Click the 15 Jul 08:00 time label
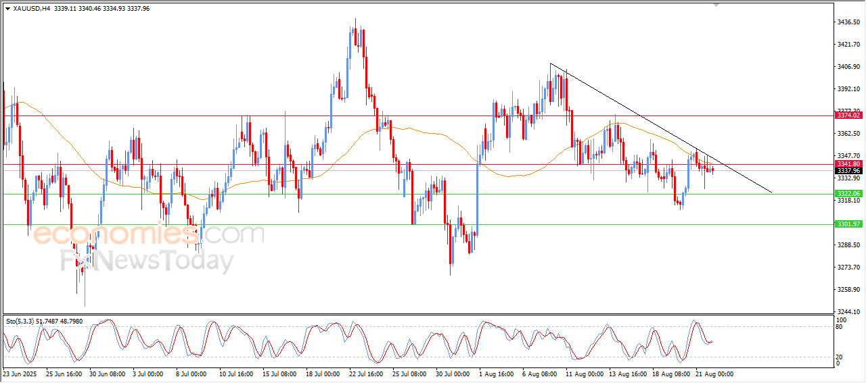Viewport: 866px width, 383px height. (280, 374)
